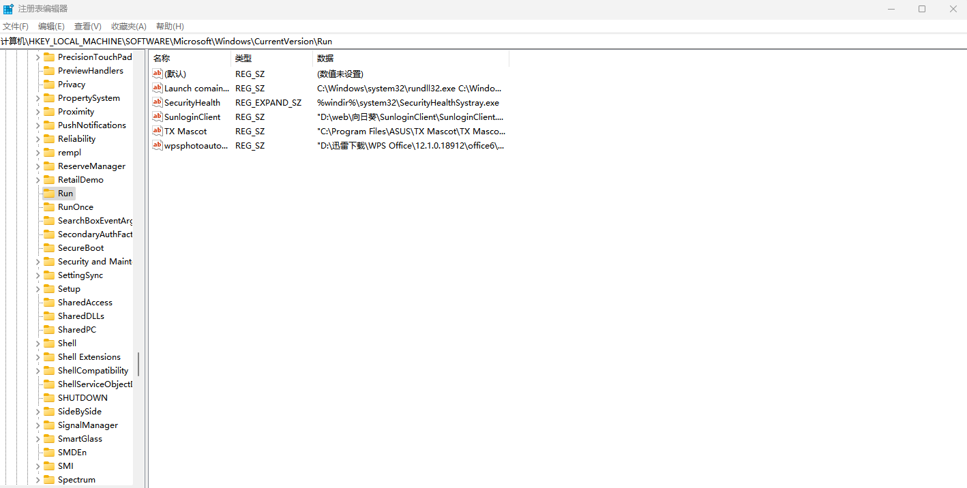Image resolution: width=967 pixels, height=488 pixels.
Task: Click the Registry Editor app icon in title bar
Action: (x=8, y=9)
